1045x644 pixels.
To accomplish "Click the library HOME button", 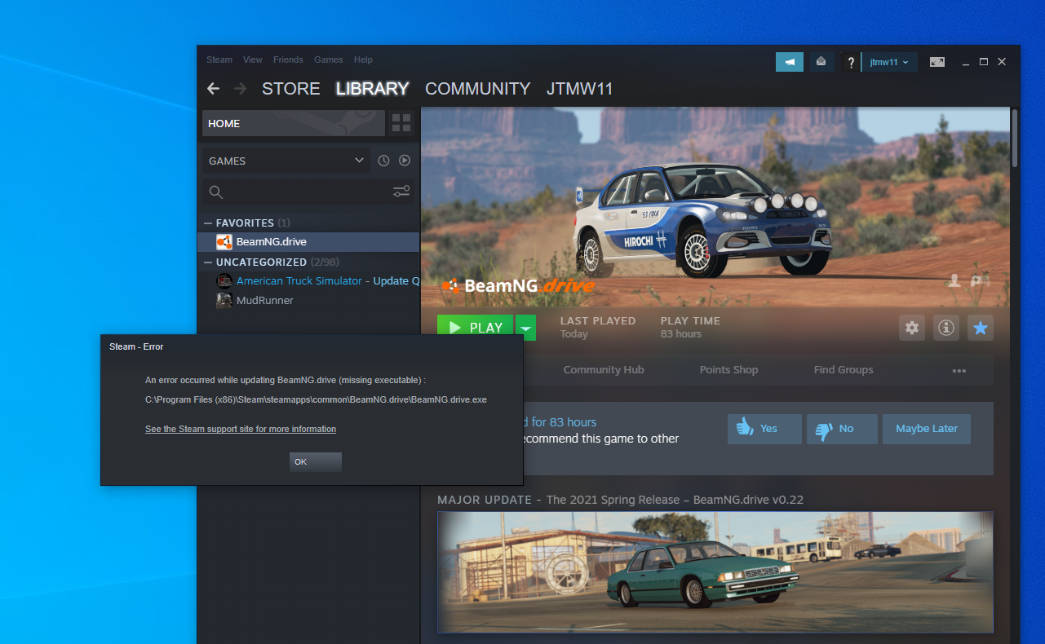I will [294, 123].
